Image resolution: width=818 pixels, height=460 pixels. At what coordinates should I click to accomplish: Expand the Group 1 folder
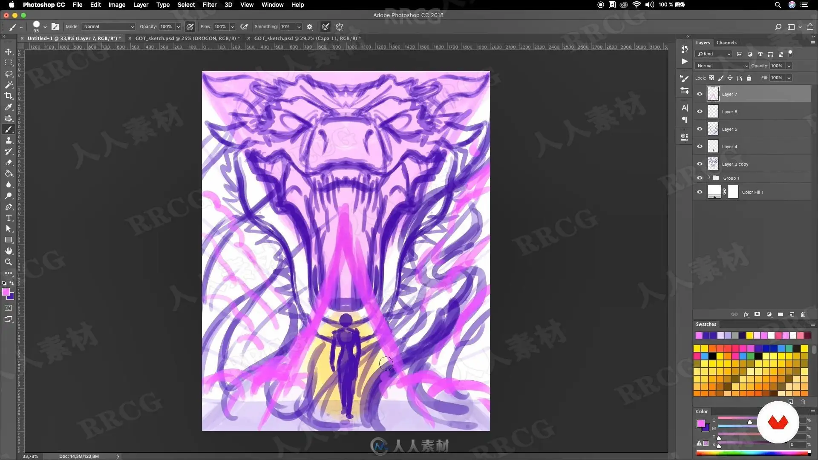(709, 178)
